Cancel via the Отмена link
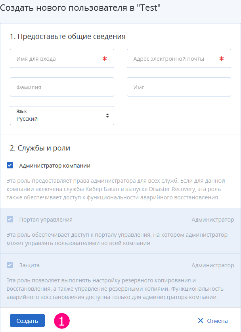241x332 pixels. tap(217, 321)
